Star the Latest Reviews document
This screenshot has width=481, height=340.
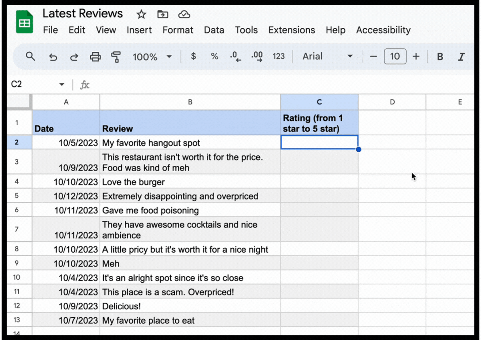[x=141, y=14]
